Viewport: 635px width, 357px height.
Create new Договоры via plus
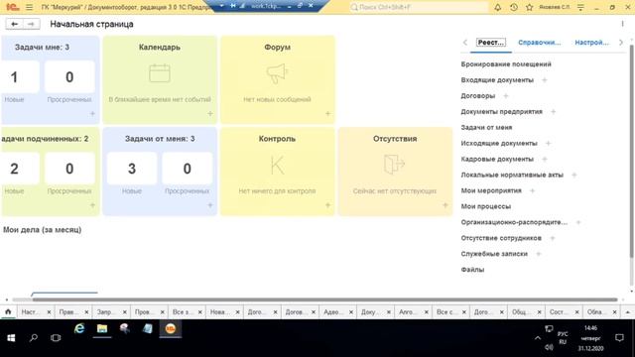[506, 96]
